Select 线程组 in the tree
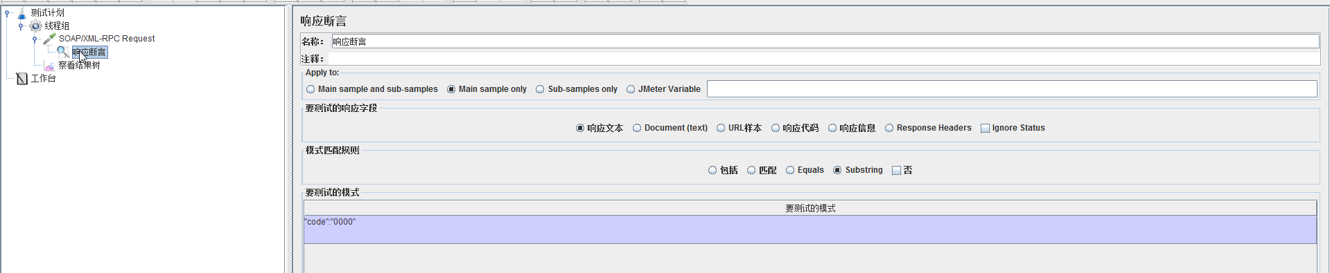1330x273 pixels. pyautogui.click(x=57, y=26)
